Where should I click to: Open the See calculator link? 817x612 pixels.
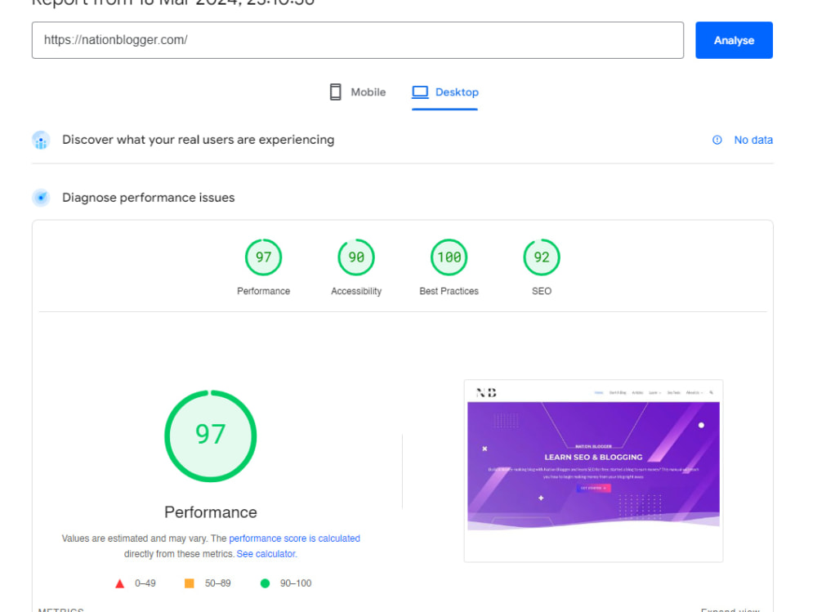[266, 554]
